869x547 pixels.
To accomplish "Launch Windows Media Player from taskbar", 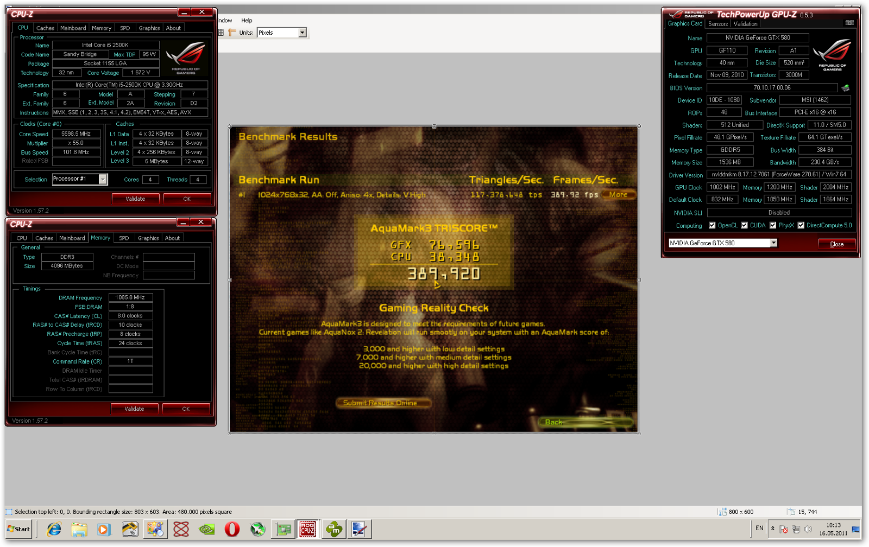I will [104, 529].
